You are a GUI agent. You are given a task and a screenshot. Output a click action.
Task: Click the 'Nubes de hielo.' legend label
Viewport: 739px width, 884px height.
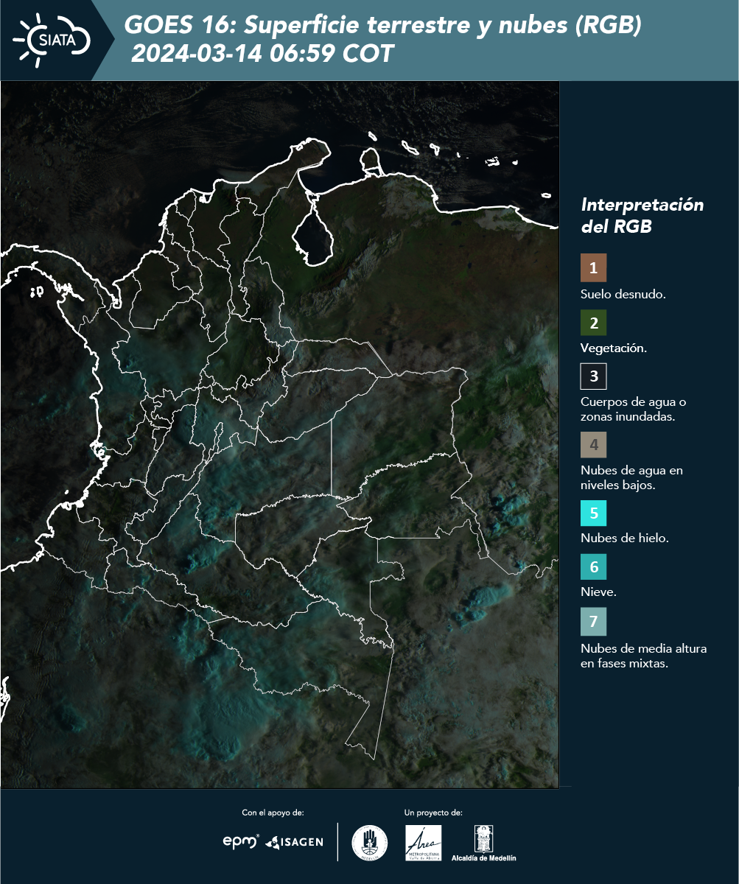pos(625,539)
